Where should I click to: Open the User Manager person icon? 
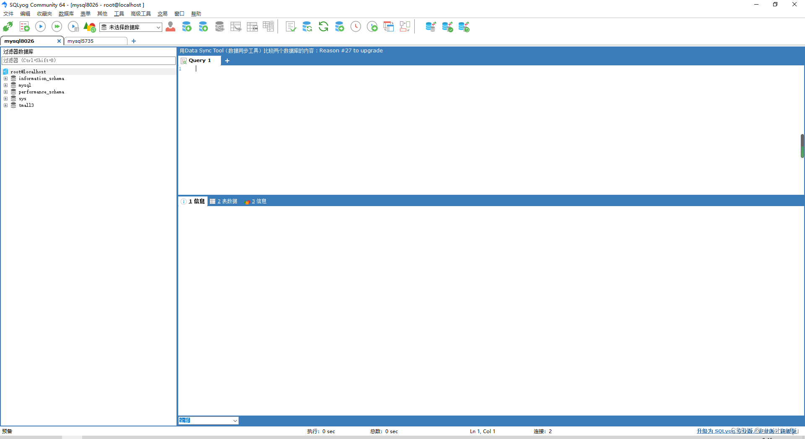click(x=170, y=27)
